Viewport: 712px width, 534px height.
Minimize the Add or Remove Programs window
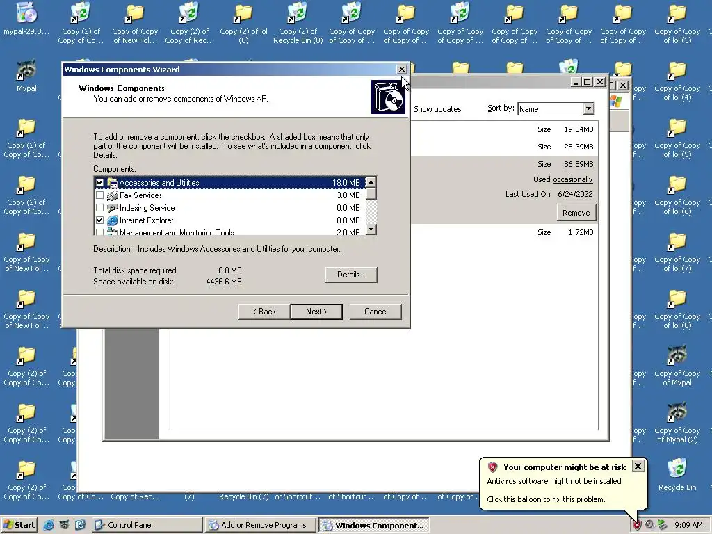pos(576,82)
